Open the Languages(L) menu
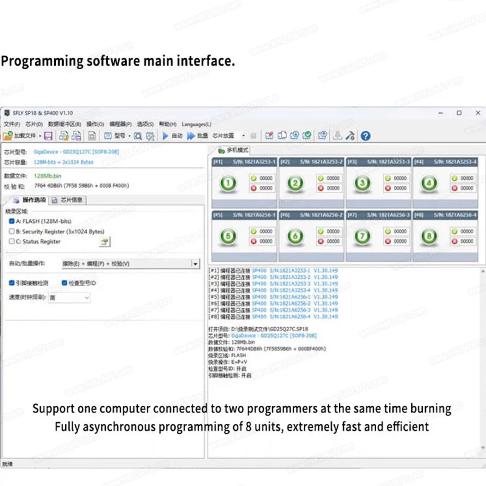The height and width of the screenshot is (486, 486). pos(196,125)
